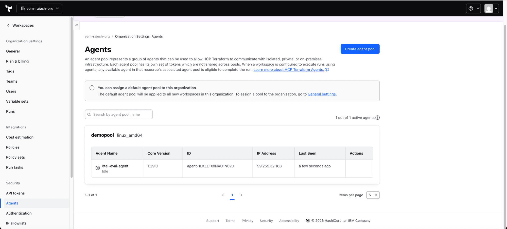Open Variable sets page
The width and height of the screenshot is (507, 229).
click(17, 101)
